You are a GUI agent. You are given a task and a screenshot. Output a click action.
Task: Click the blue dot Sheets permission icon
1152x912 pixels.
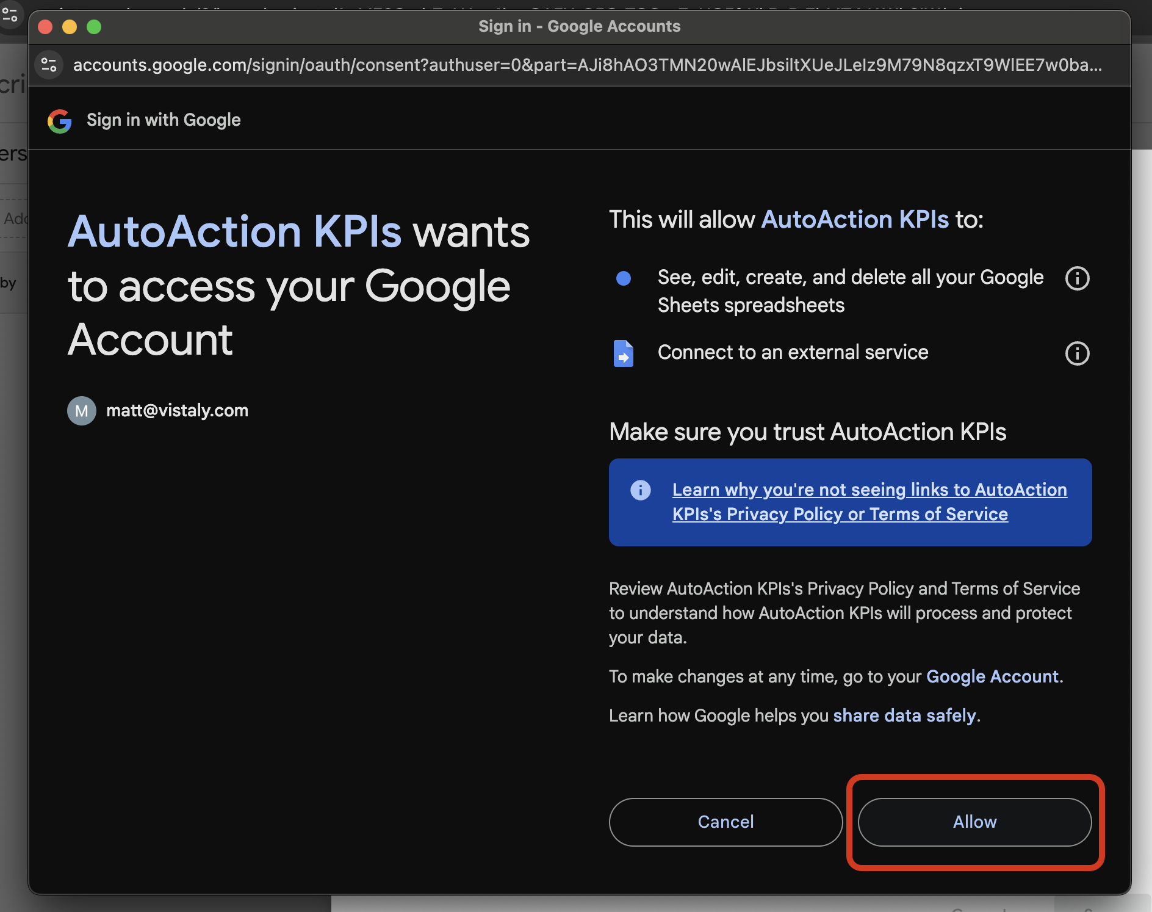623,278
